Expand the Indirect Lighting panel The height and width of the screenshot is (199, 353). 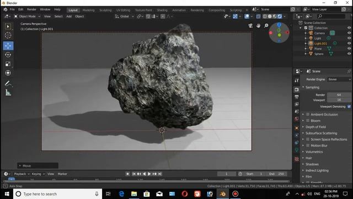317,170
